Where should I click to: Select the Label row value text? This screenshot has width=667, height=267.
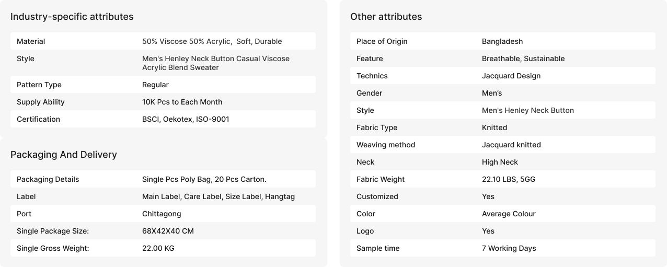(218, 196)
